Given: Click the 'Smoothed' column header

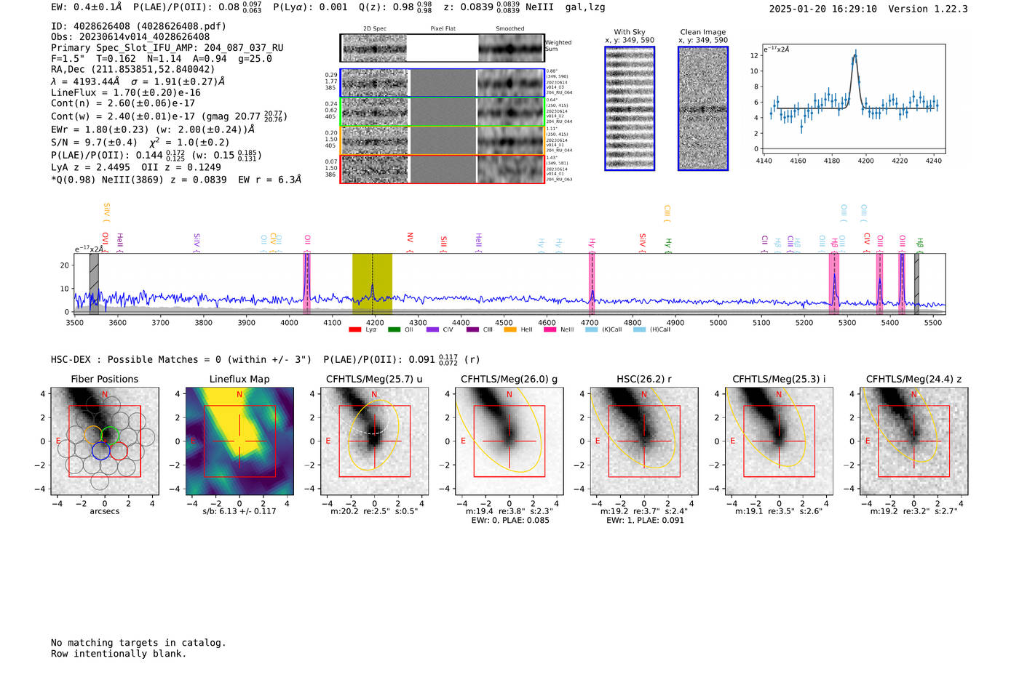Looking at the screenshot, I should pos(510,28).
